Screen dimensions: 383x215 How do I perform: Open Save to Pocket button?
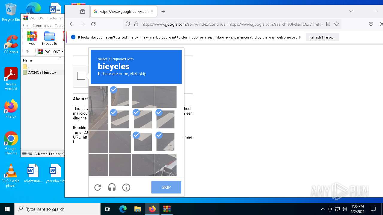point(371,24)
